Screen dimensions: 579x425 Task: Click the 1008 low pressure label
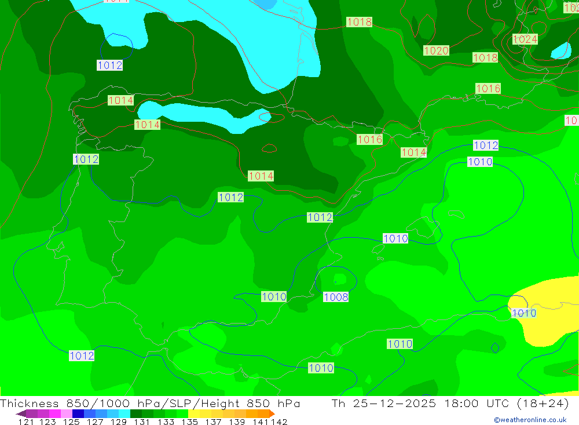pyautogui.click(x=336, y=297)
